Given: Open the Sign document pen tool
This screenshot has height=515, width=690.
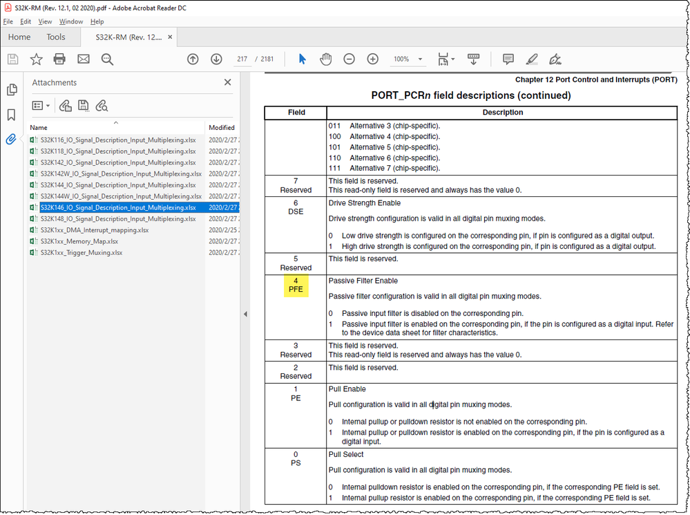Looking at the screenshot, I should 555,59.
